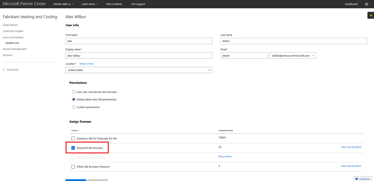
Task: Click the Display name input field
Action: [139, 56]
